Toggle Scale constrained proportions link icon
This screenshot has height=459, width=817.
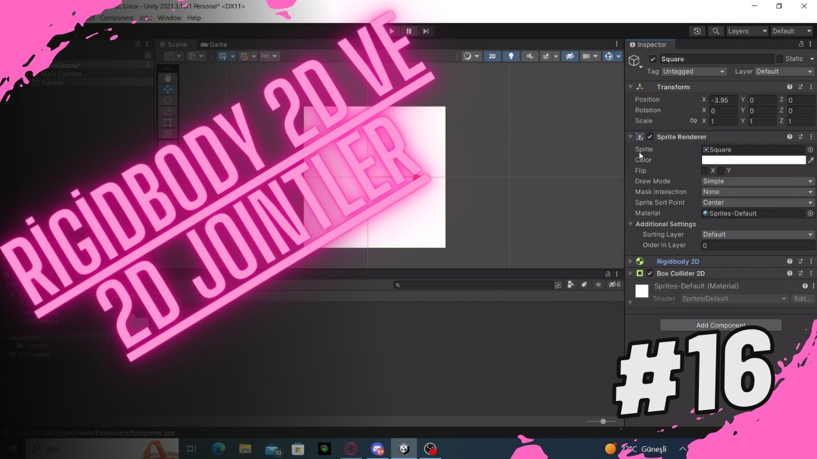pyautogui.click(x=693, y=121)
